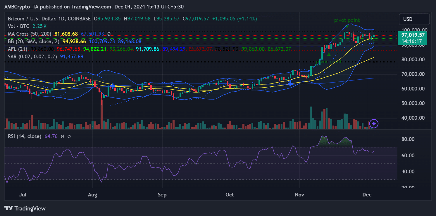Click the AMBCrypto_TA published header text
436x216 pixels.
click(94, 6)
